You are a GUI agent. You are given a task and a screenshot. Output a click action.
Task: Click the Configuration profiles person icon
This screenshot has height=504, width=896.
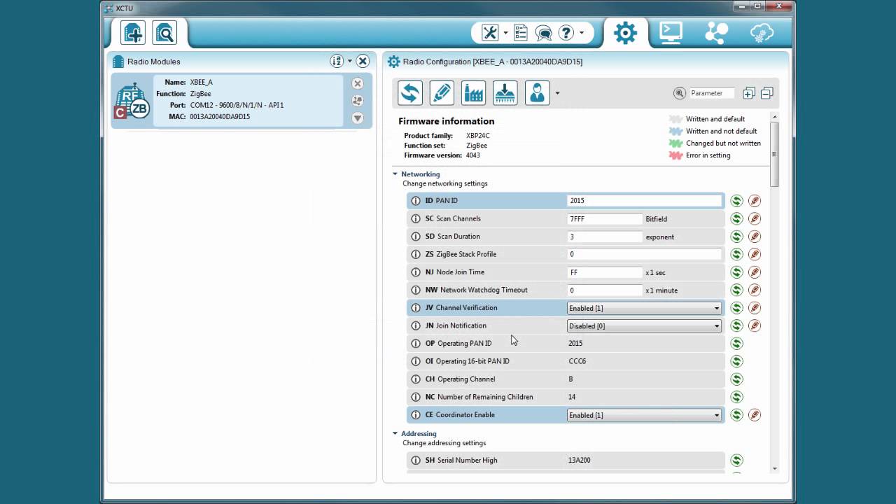click(537, 93)
